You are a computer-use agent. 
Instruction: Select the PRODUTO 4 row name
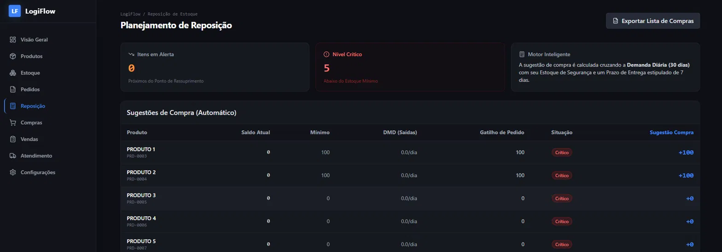(141, 218)
